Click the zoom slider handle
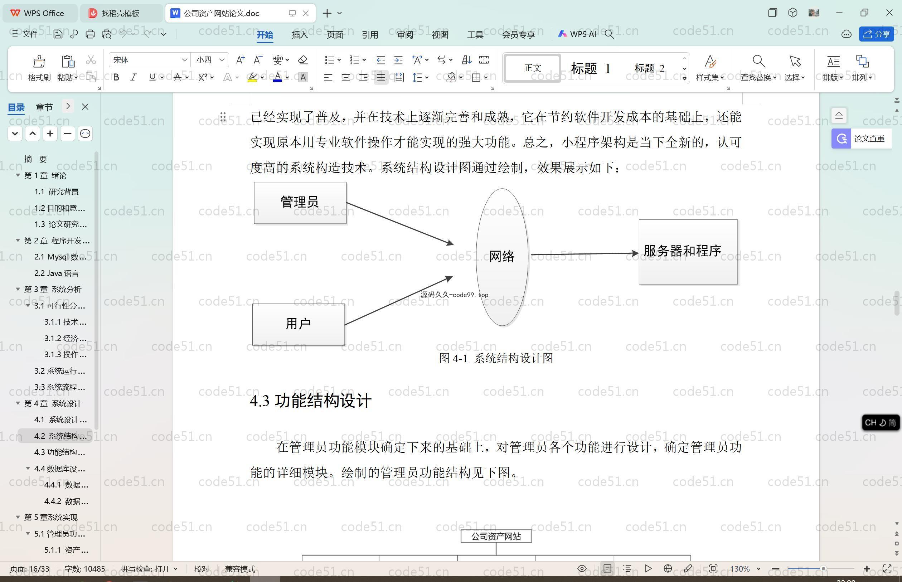 point(823,569)
